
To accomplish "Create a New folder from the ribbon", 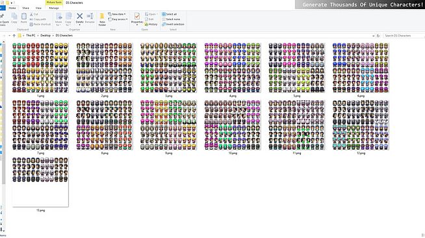I will pyautogui.click(x=102, y=20).
